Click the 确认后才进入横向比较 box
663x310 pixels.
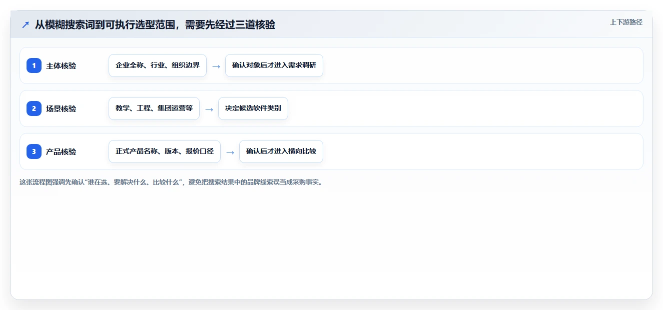281,151
